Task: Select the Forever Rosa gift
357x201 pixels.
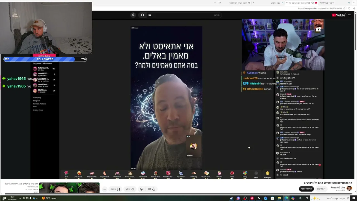Action: pyautogui.click(x=156, y=174)
